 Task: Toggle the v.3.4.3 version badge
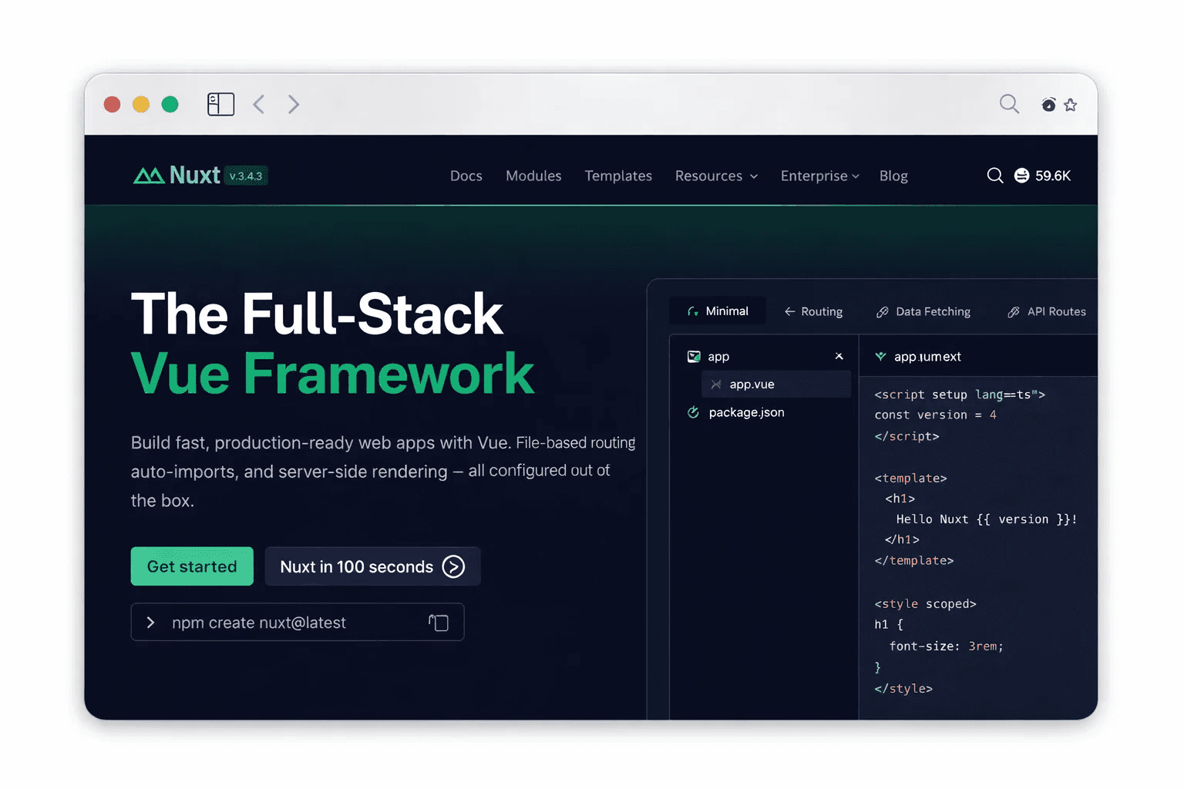(247, 176)
